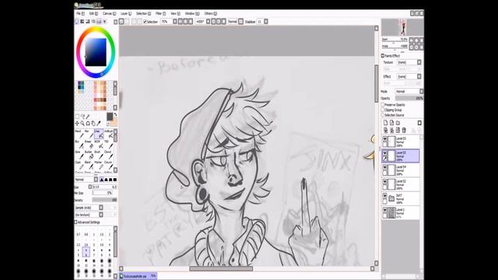
Task: Choose the Cloud brush
Action: click(x=109, y=155)
